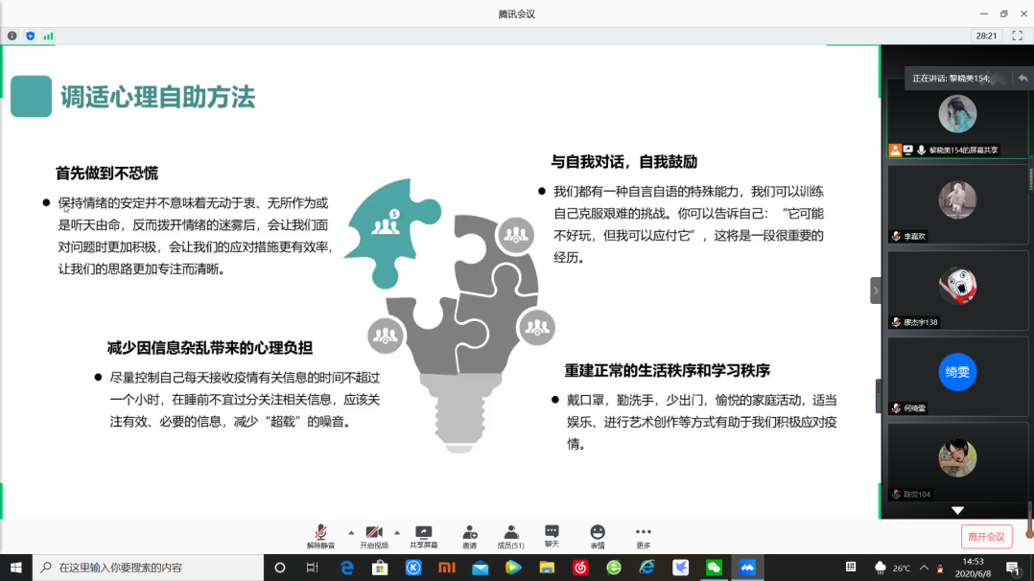This screenshot has height=581, width=1034.
Task: Click the security shield icon in top bar
Action: point(30,35)
